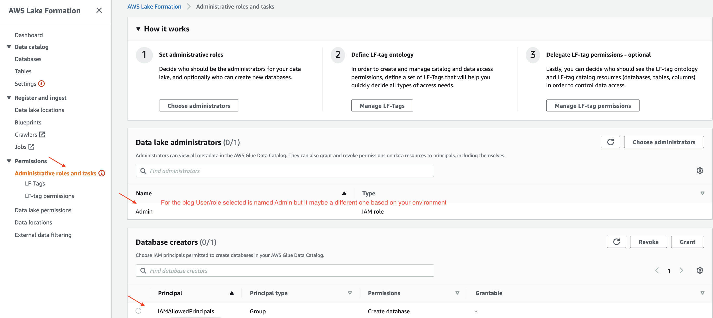Open Data lake permissions in sidebar
713x318 pixels.
(x=43, y=210)
